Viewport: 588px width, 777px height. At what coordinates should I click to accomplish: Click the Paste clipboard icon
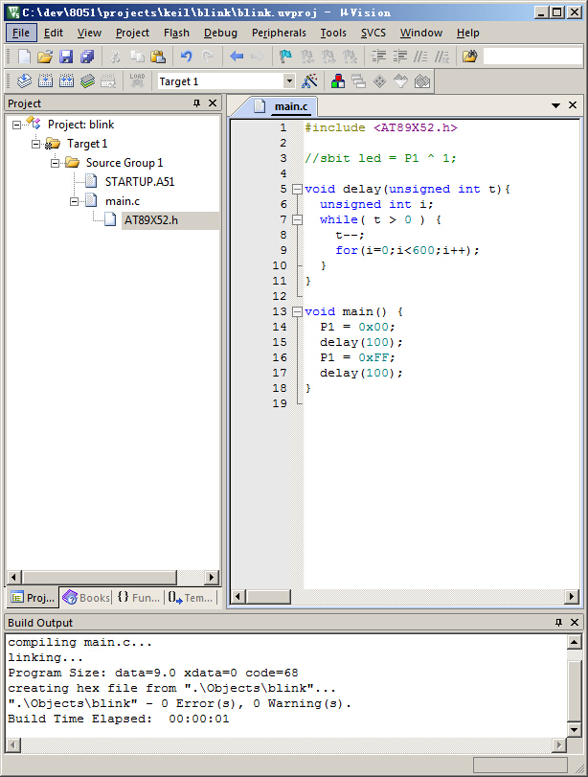pyautogui.click(x=158, y=57)
